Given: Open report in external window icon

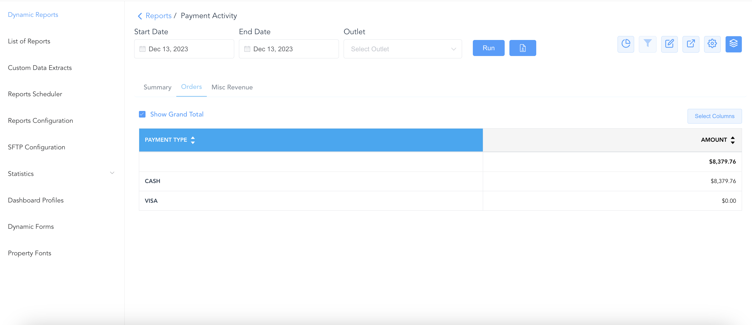Looking at the screenshot, I should [x=691, y=44].
